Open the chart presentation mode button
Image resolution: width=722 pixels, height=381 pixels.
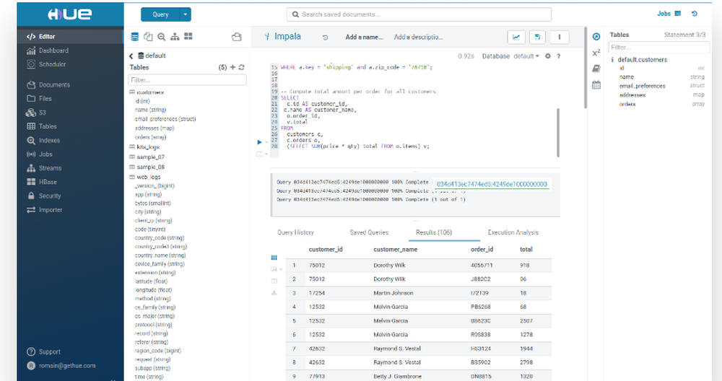(516, 38)
